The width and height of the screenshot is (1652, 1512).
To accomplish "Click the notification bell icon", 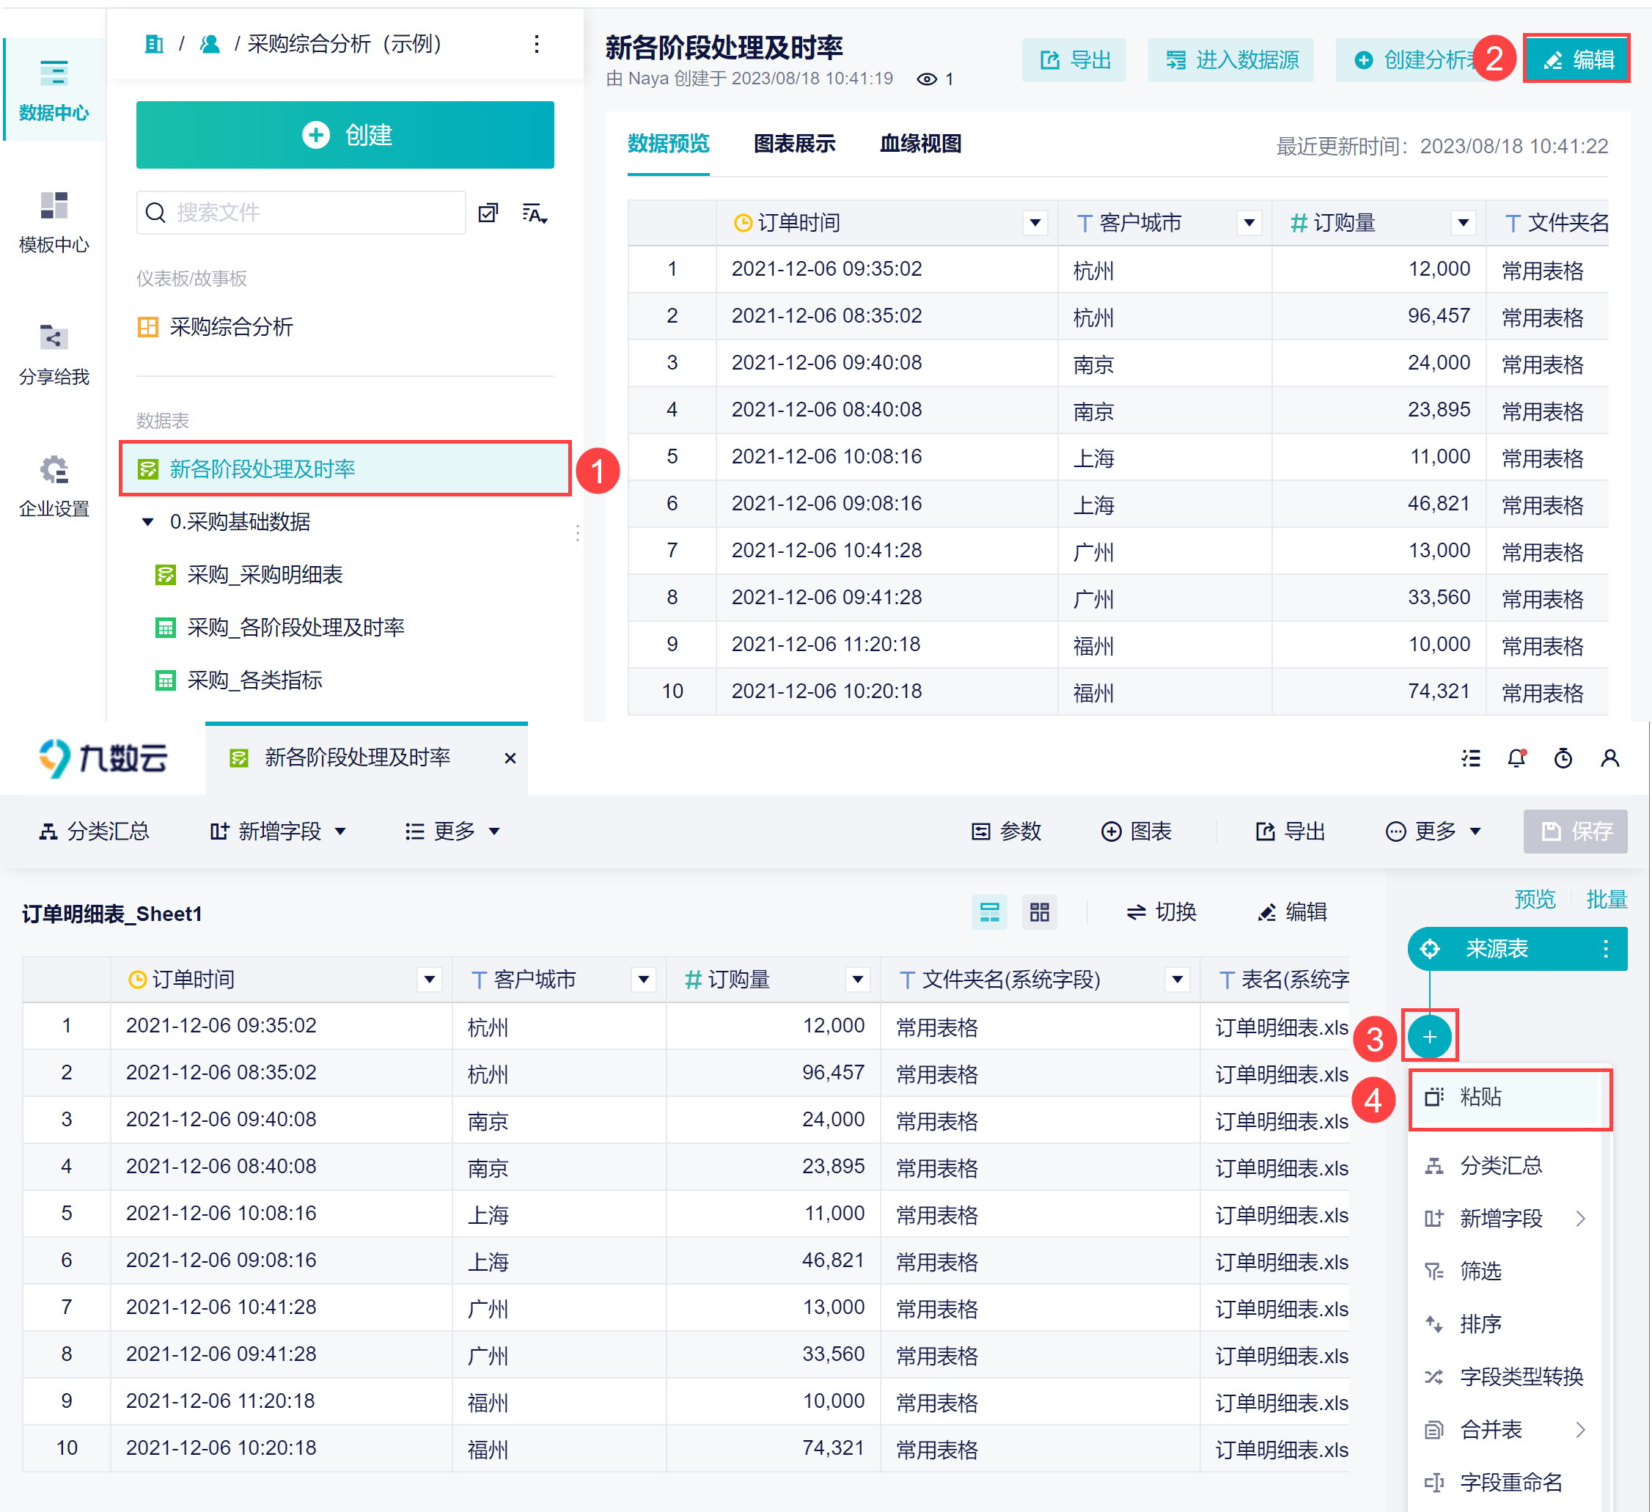I will (x=1516, y=758).
